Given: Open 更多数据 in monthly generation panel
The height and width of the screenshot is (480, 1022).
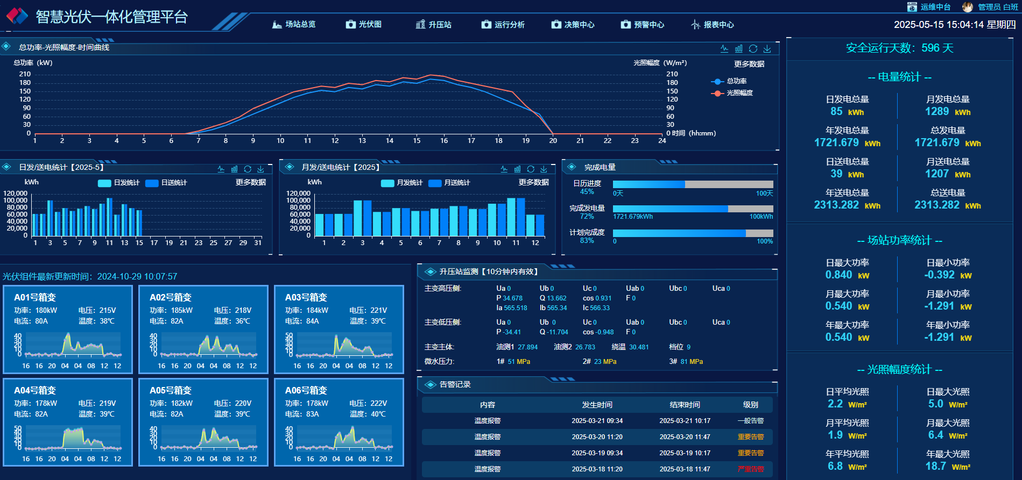Looking at the screenshot, I should pos(533,182).
